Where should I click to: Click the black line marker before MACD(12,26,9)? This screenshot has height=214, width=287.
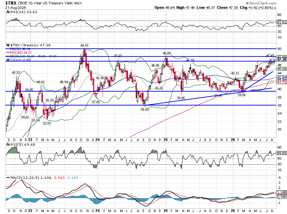click(8, 177)
